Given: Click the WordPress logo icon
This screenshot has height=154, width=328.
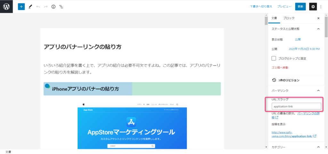Looking at the screenshot, I should pos(6,7).
